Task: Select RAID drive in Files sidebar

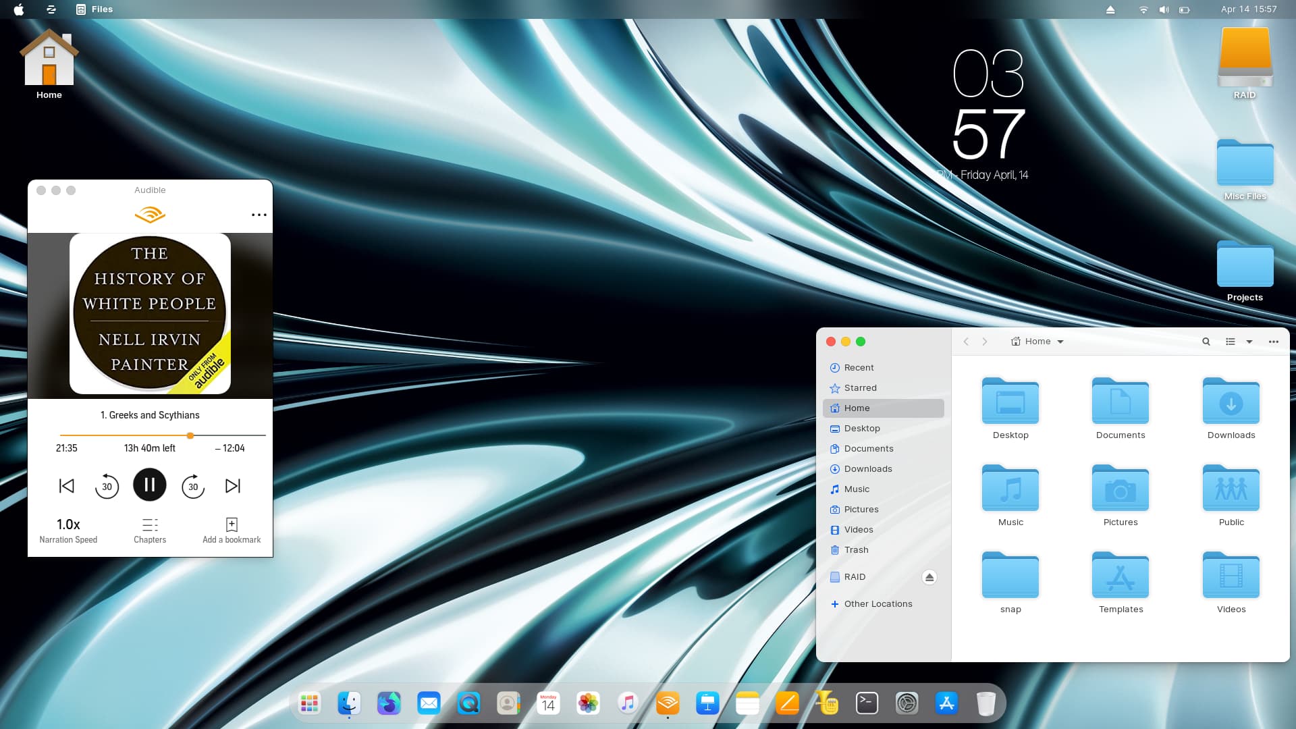Action: click(871, 577)
